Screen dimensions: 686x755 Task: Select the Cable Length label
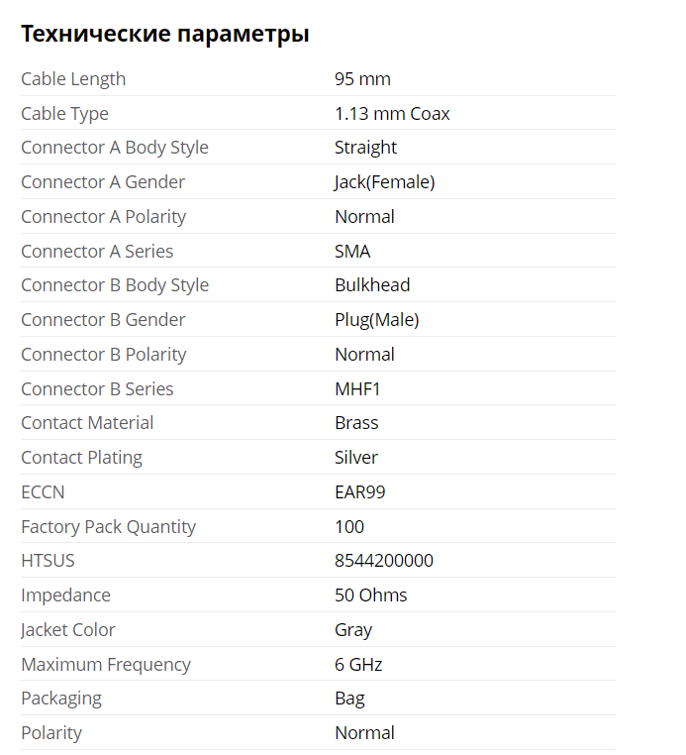click(73, 79)
